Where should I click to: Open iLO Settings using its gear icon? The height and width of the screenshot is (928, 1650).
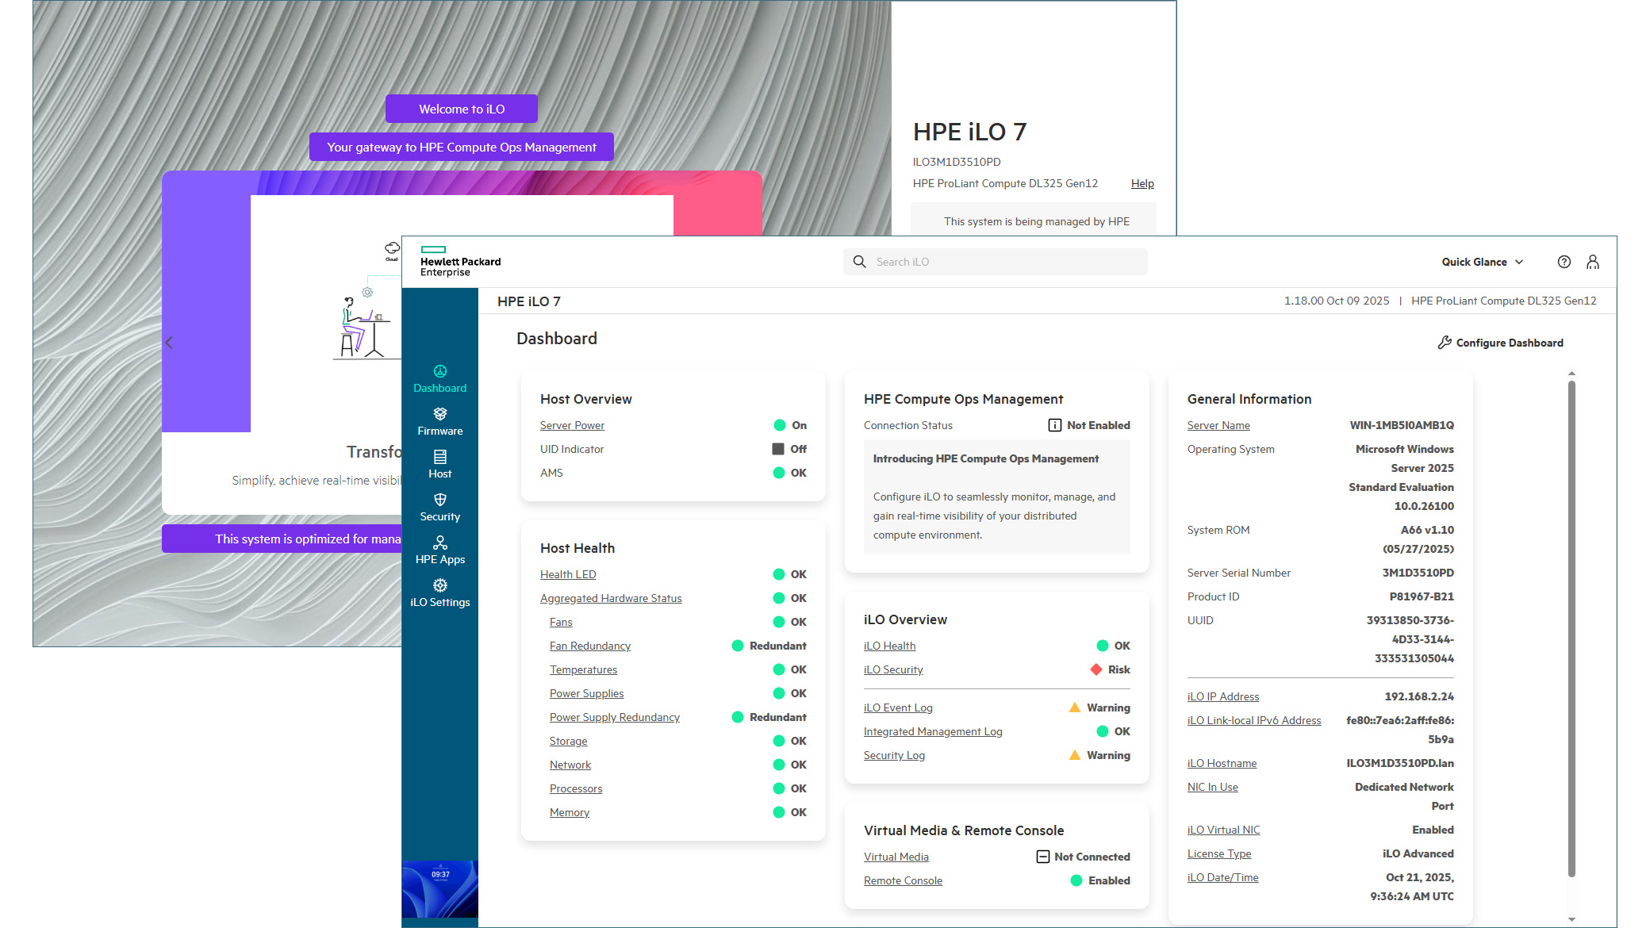439,585
